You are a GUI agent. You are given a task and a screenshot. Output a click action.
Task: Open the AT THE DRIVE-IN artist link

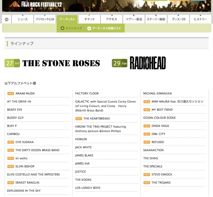coord(19,101)
